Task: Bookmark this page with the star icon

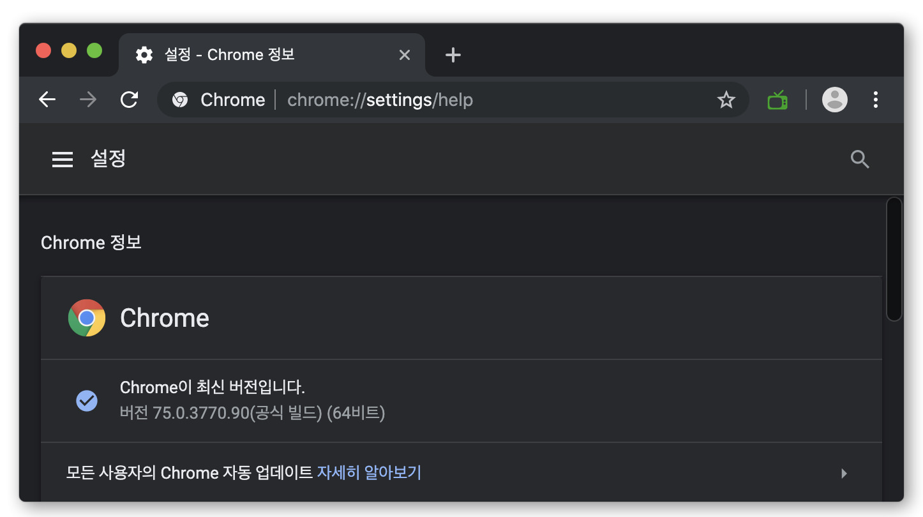Action: [726, 100]
